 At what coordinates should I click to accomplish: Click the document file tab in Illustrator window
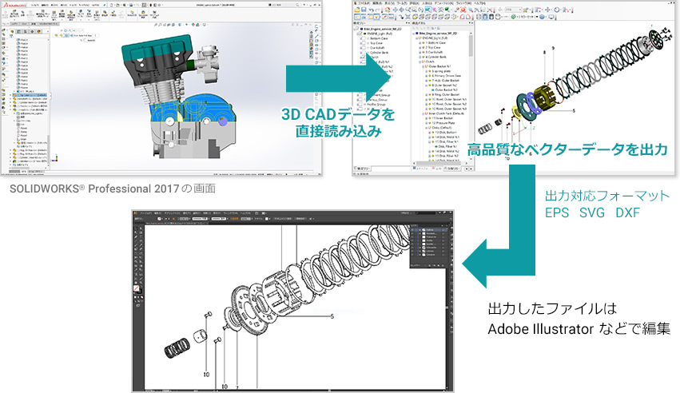[x=177, y=223]
